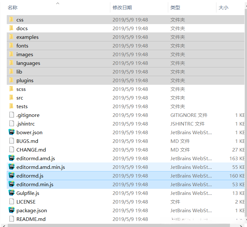Click the scss folder icon
Screen dimensions: 247x227
click(11, 89)
